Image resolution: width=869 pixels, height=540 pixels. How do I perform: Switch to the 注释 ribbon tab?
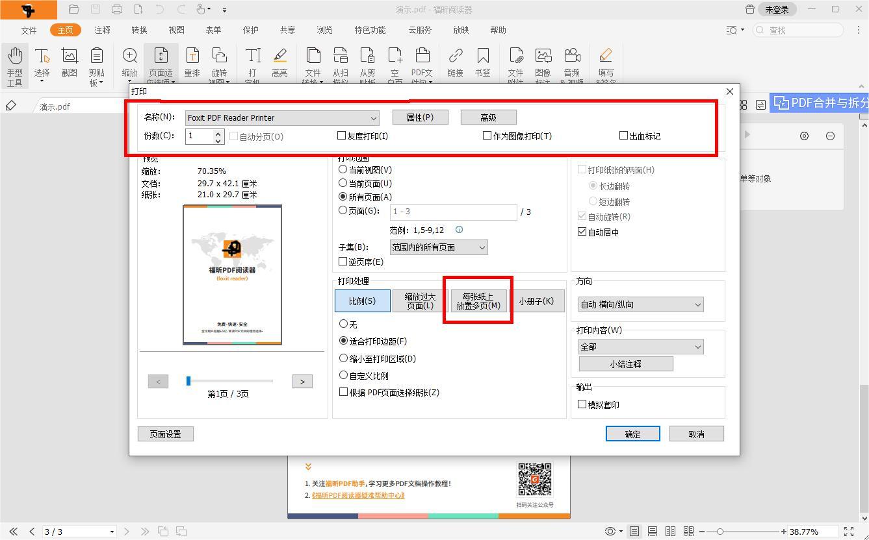(x=102, y=30)
